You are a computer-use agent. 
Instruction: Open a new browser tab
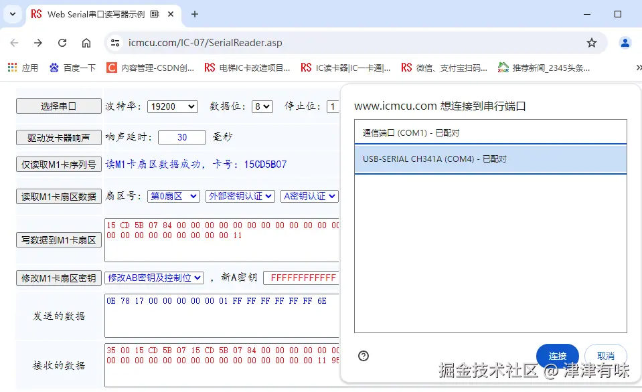(195, 14)
